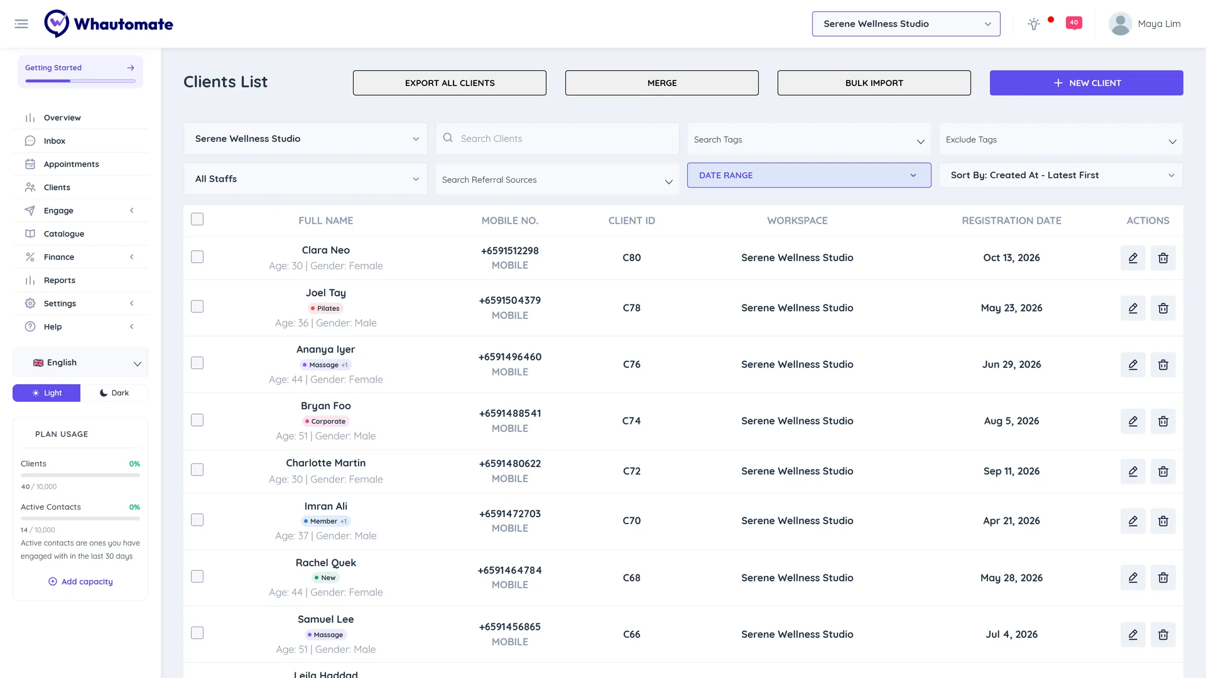Viewport: 1206px width, 678px height.
Task: Edit Clara Neo client record
Action: tap(1133, 258)
